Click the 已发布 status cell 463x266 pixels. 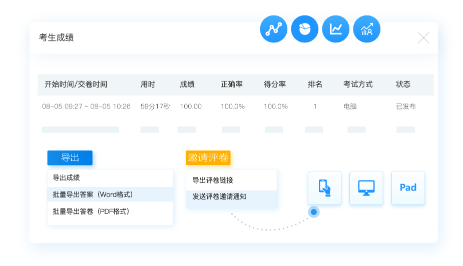click(405, 106)
